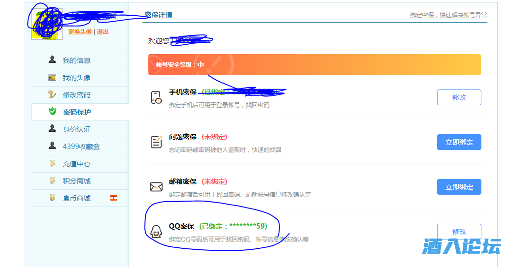
Task: Click the person icon beside 我的信息
Action: pos(52,59)
